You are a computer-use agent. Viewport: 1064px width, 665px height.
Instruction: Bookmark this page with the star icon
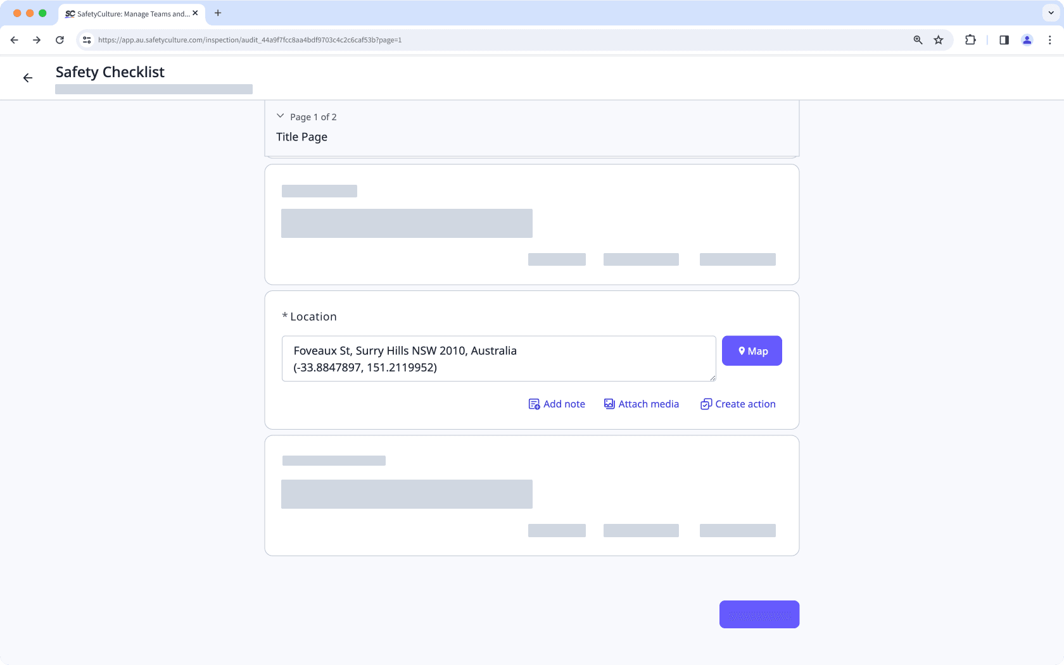[939, 40]
